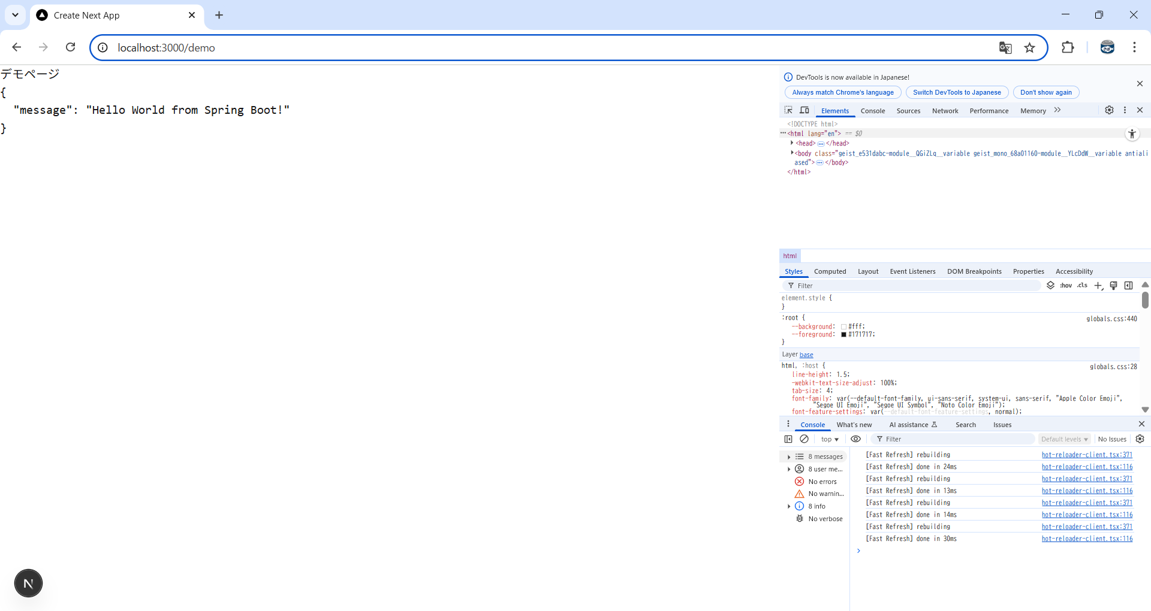The width and height of the screenshot is (1151, 611).
Task: Clear the console with the block icon
Action: click(805, 438)
